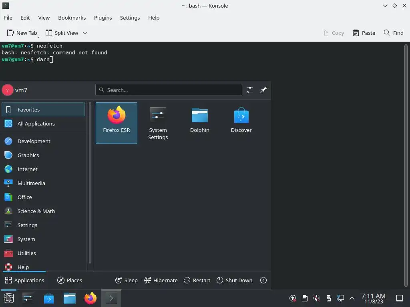The image size is (410, 307).
Task: Switch to the Places tab
Action: point(70,280)
